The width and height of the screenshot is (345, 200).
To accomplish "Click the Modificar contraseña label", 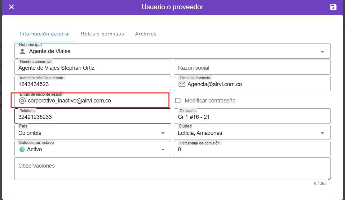I will coord(210,101).
